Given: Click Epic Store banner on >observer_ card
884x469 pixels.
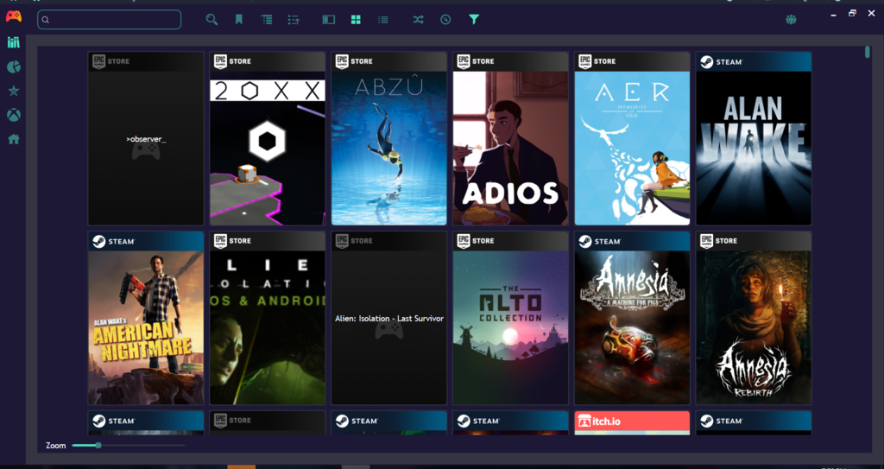Looking at the screenshot, I should (146, 61).
